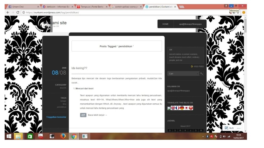264x148 pixels.
Task: Click the page vertical scrollbar thumb
Action: (246, 25)
